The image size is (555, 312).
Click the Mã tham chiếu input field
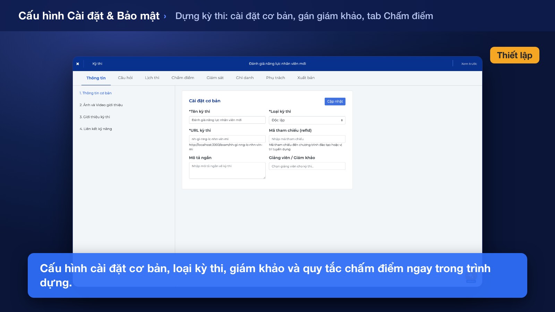[x=307, y=139]
